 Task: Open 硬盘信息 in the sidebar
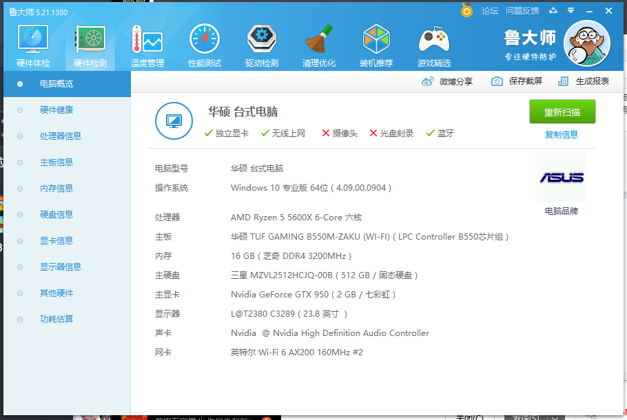tap(56, 215)
